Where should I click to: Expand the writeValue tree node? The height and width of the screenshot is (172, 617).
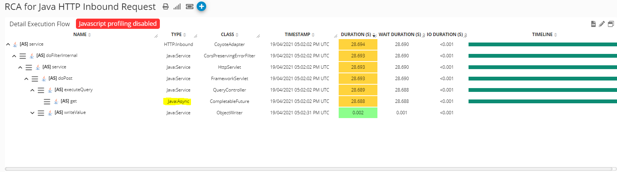[32, 113]
